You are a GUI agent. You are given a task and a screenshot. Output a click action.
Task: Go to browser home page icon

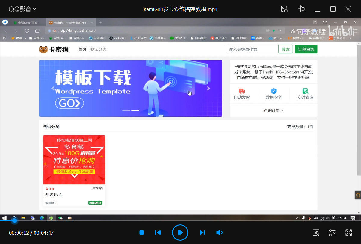(x=37, y=30)
